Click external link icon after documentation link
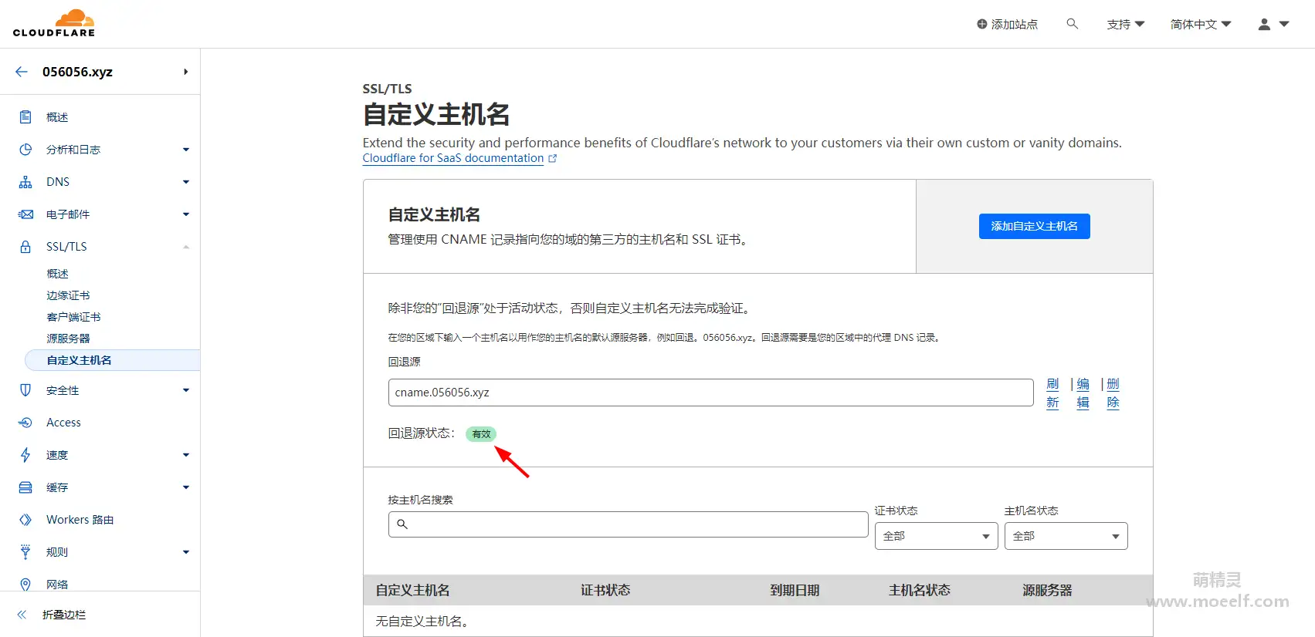This screenshot has height=637, width=1315. 552,158
